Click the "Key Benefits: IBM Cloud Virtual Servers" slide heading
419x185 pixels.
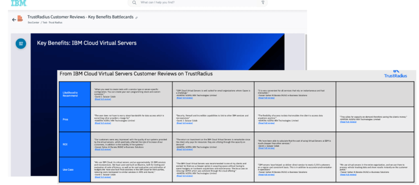pyautogui.click(x=87, y=43)
